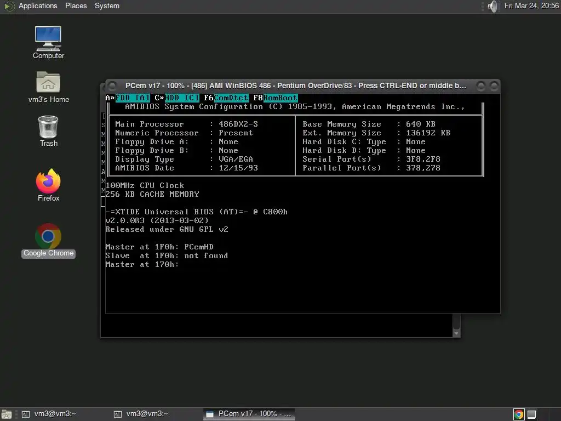Minimize the PCem window
561x421 pixels.
[x=481, y=86]
